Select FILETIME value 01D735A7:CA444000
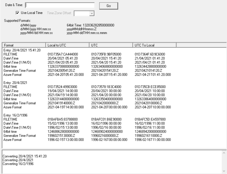This screenshot has width=227, height=174. coord(63,54)
